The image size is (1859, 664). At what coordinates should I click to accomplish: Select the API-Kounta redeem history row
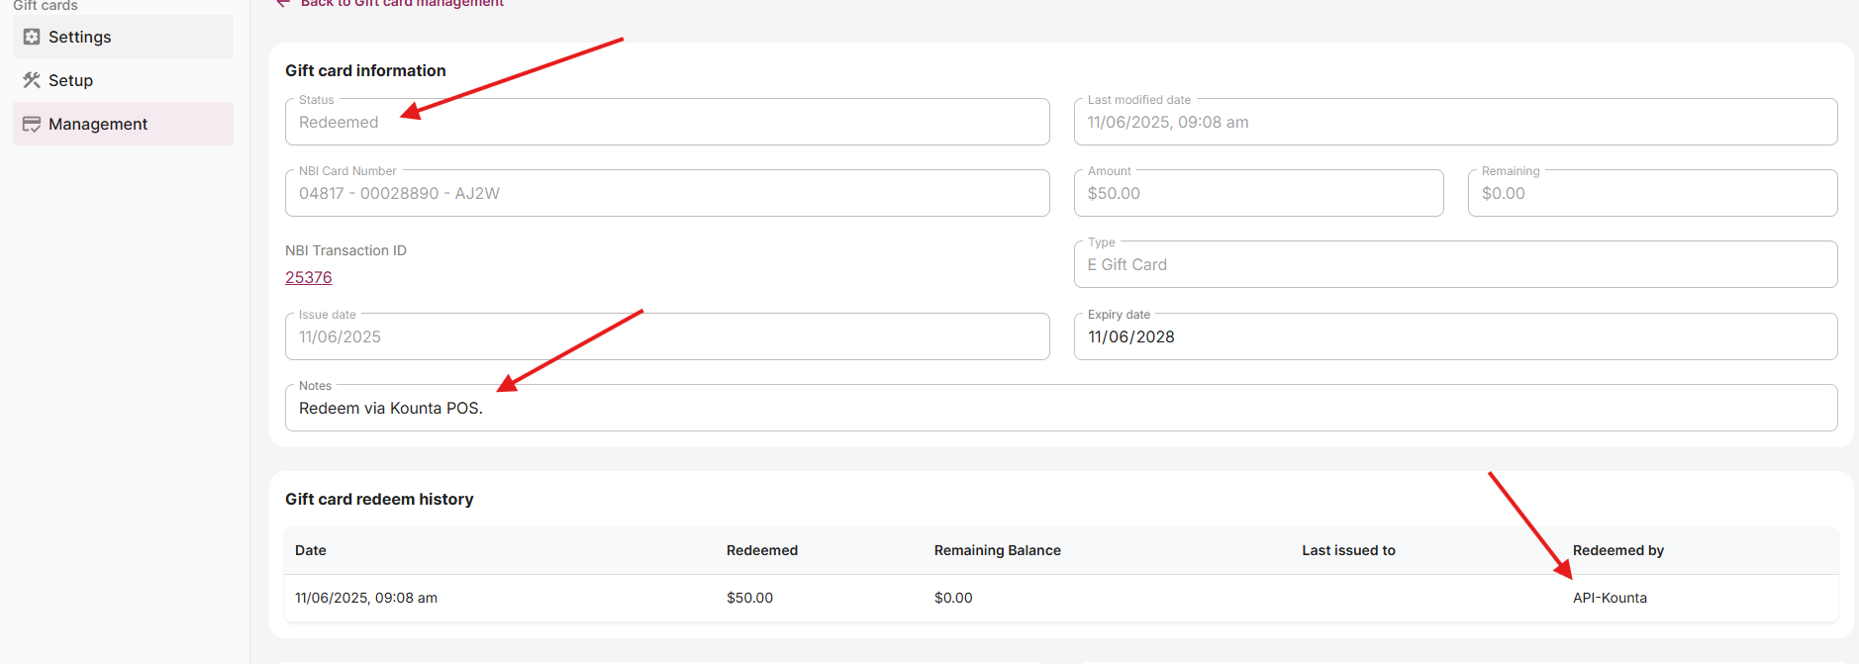[1060, 598]
